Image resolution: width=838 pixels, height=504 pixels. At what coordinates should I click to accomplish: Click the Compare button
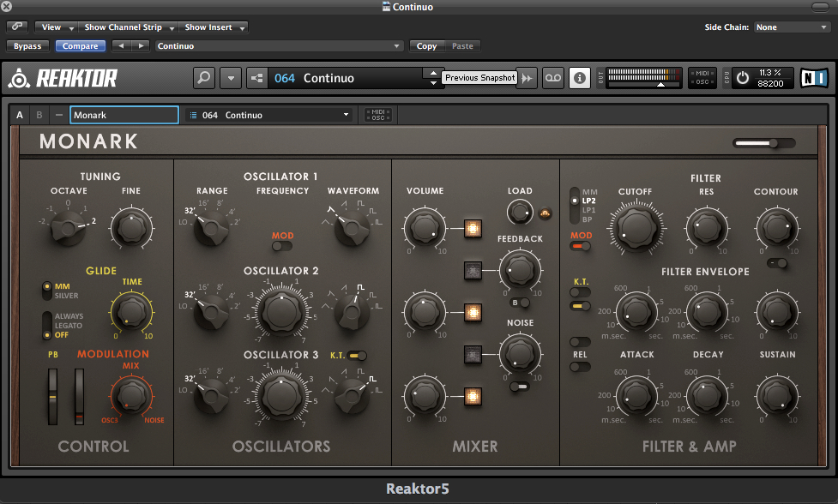click(80, 45)
